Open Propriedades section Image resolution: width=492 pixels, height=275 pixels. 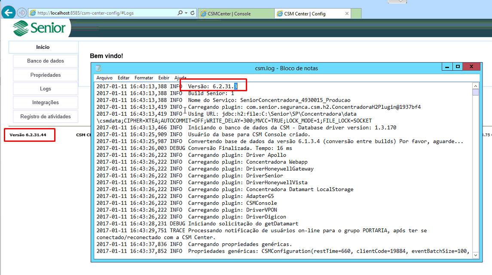pos(46,75)
